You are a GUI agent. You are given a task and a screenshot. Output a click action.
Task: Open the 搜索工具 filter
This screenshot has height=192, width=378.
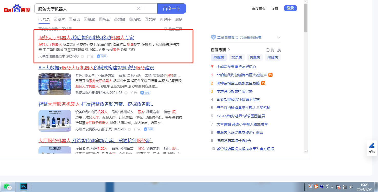click(x=173, y=29)
